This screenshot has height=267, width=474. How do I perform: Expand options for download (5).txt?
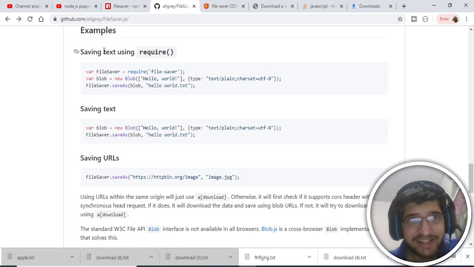coord(230,257)
